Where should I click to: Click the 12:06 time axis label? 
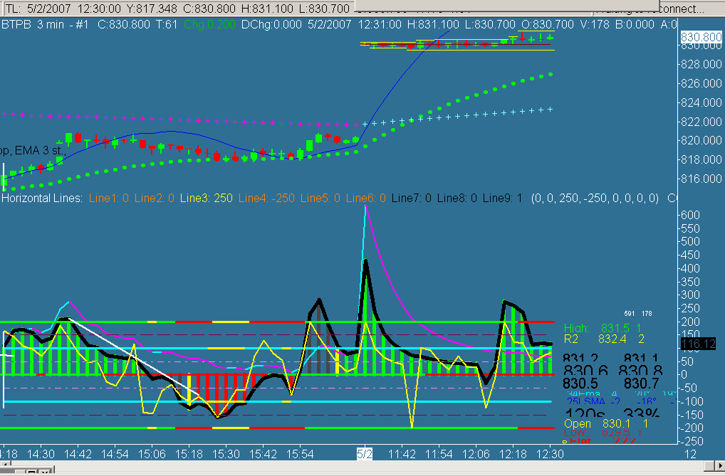[476, 454]
